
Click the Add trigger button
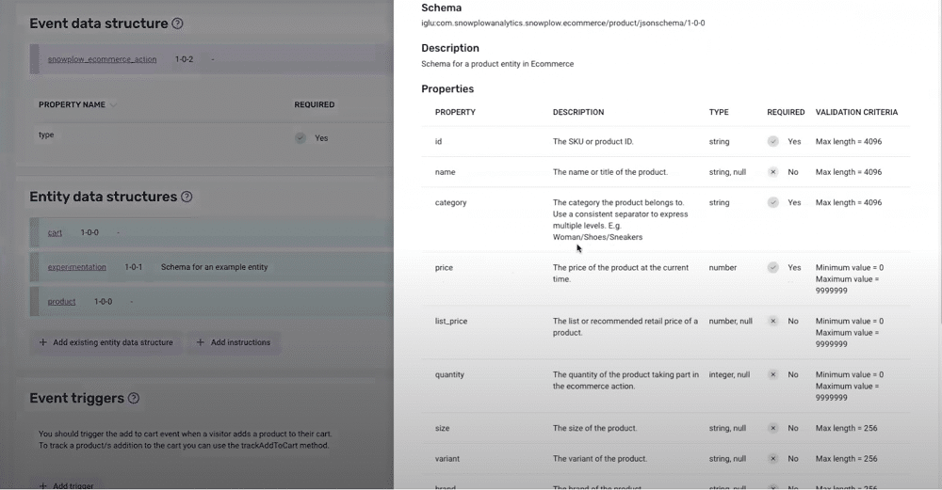tap(66, 484)
